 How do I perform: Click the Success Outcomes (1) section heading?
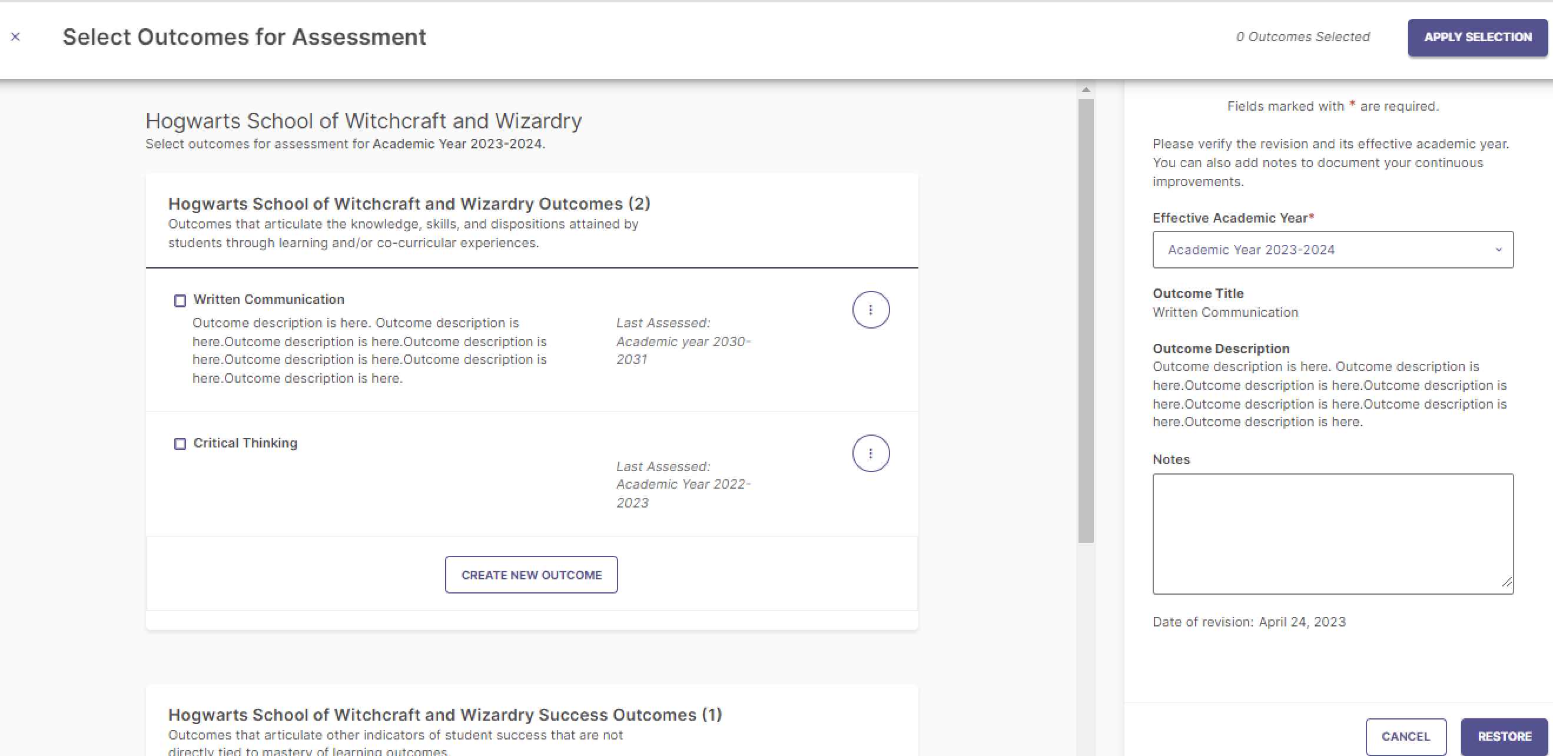(445, 714)
